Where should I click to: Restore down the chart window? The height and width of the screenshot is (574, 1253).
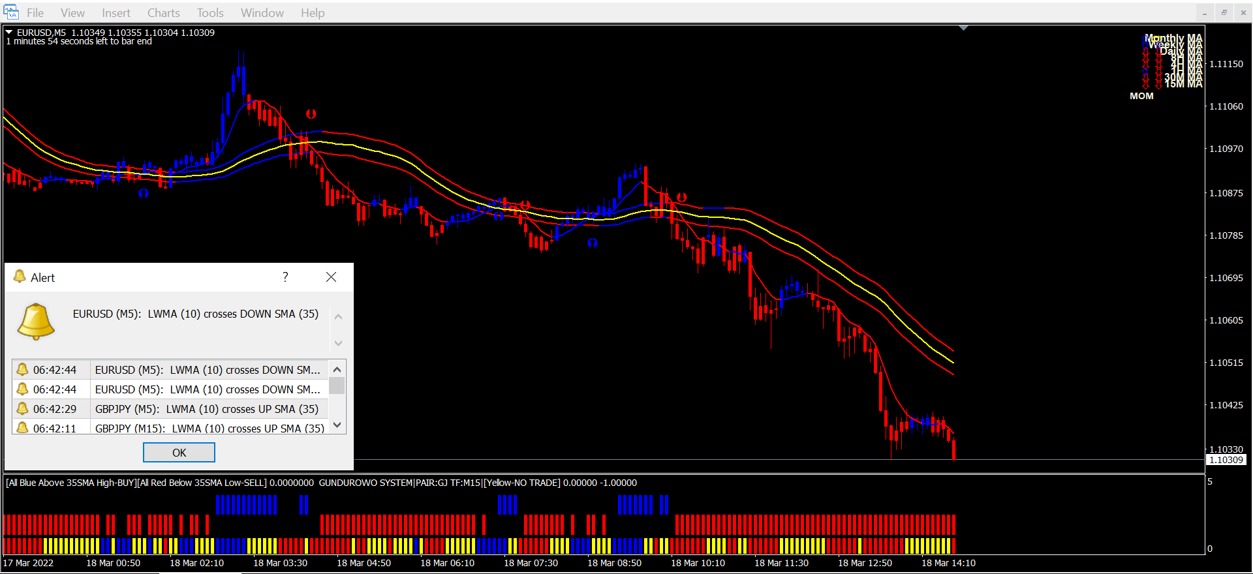(x=1224, y=12)
